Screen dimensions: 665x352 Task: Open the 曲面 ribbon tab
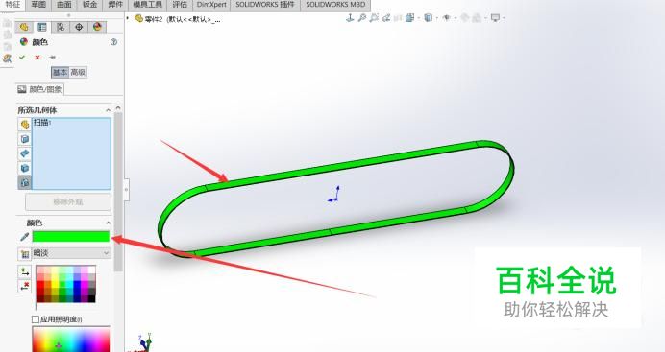64,5
